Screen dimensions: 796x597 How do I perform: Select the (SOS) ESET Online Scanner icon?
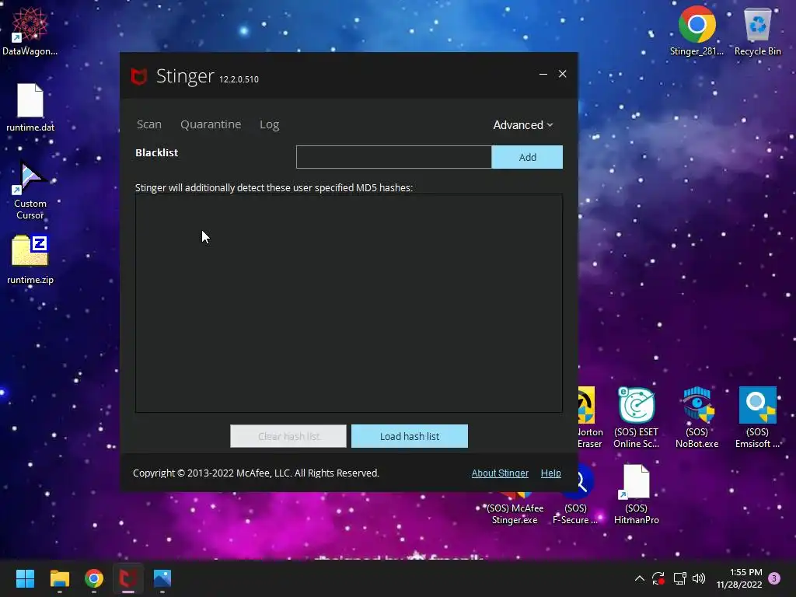(636, 417)
